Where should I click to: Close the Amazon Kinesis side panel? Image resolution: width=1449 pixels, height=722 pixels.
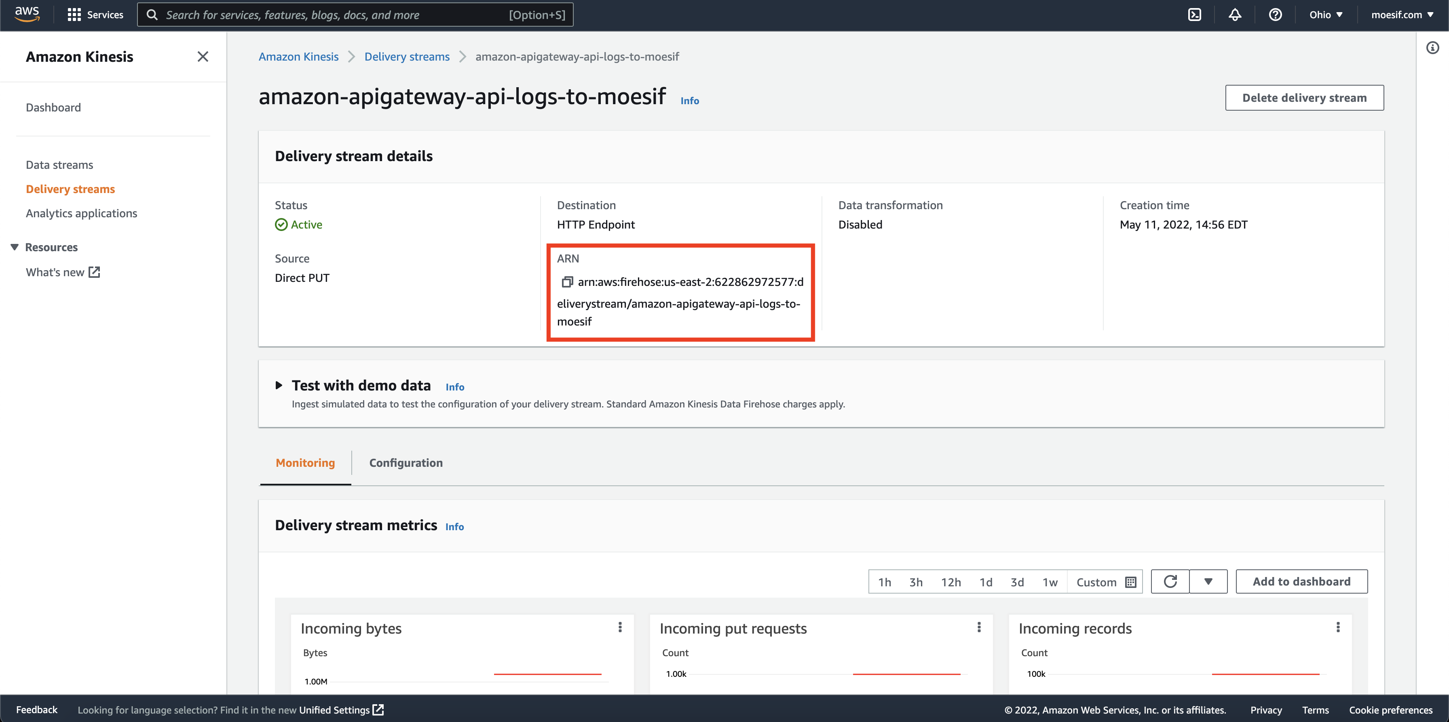pyautogui.click(x=203, y=57)
